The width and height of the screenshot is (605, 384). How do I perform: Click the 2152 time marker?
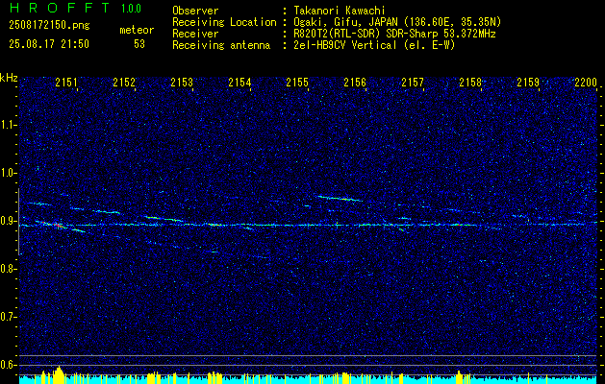[124, 83]
